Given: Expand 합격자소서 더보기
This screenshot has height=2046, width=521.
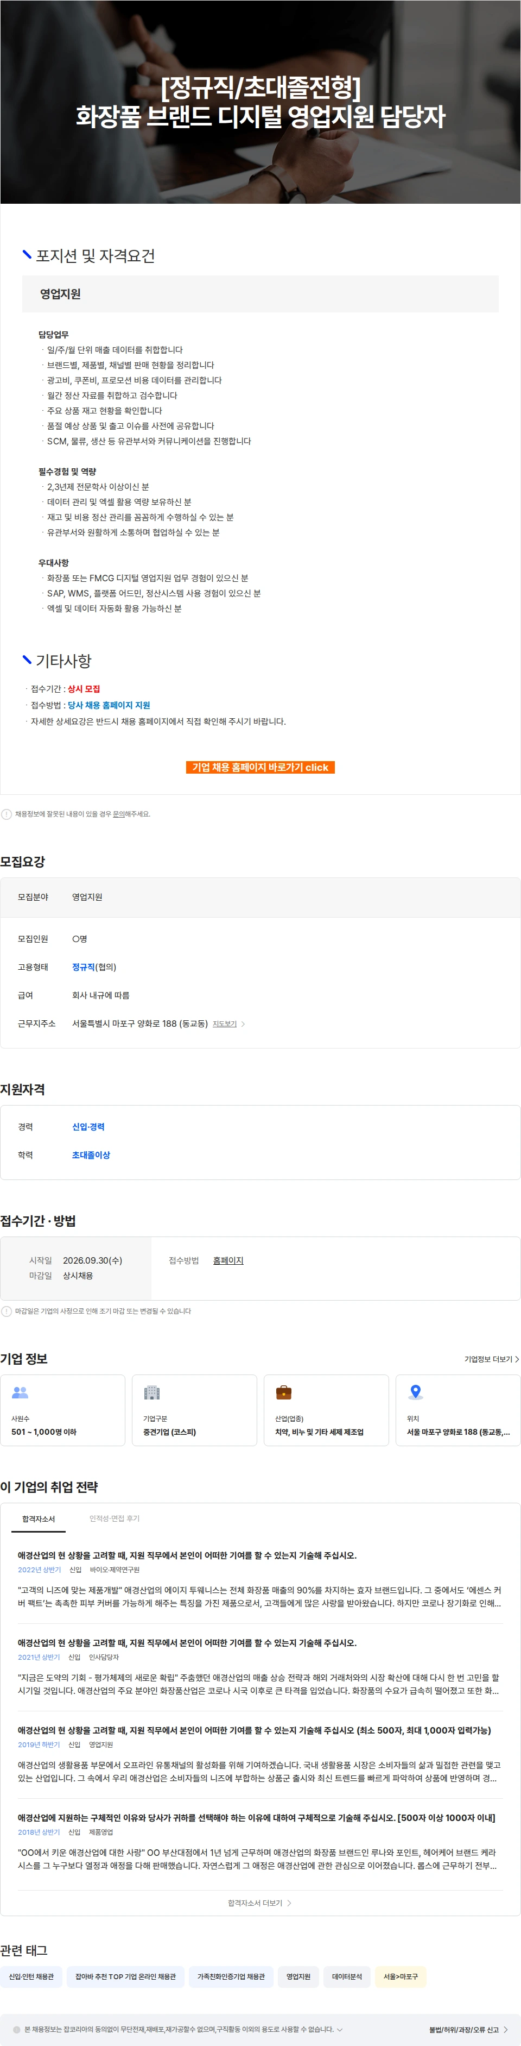Looking at the screenshot, I should click(x=260, y=1903).
